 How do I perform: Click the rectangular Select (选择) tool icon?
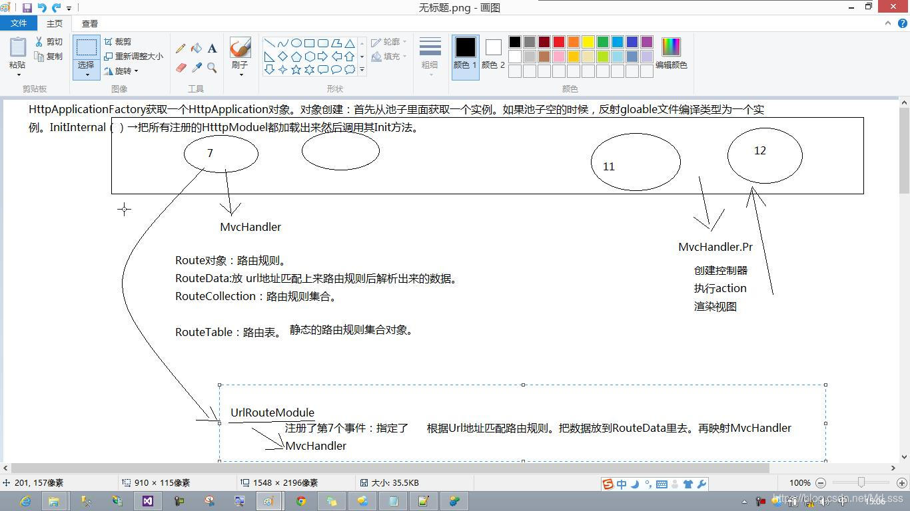[87, 48]
